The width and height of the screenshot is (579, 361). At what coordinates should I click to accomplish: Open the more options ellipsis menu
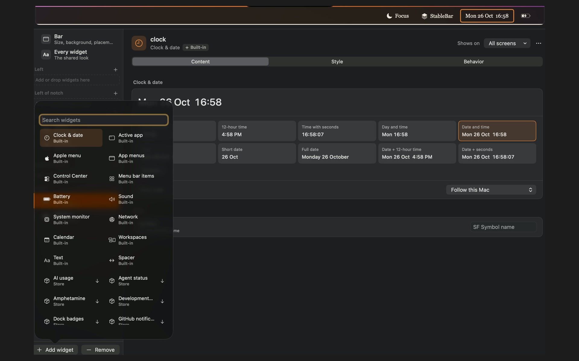click(x=539, y=43)
